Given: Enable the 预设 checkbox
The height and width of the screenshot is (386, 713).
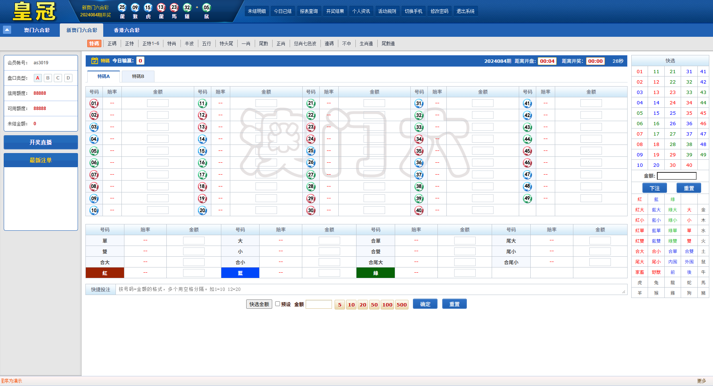Looking at the screenshot, I should [278, 304].
